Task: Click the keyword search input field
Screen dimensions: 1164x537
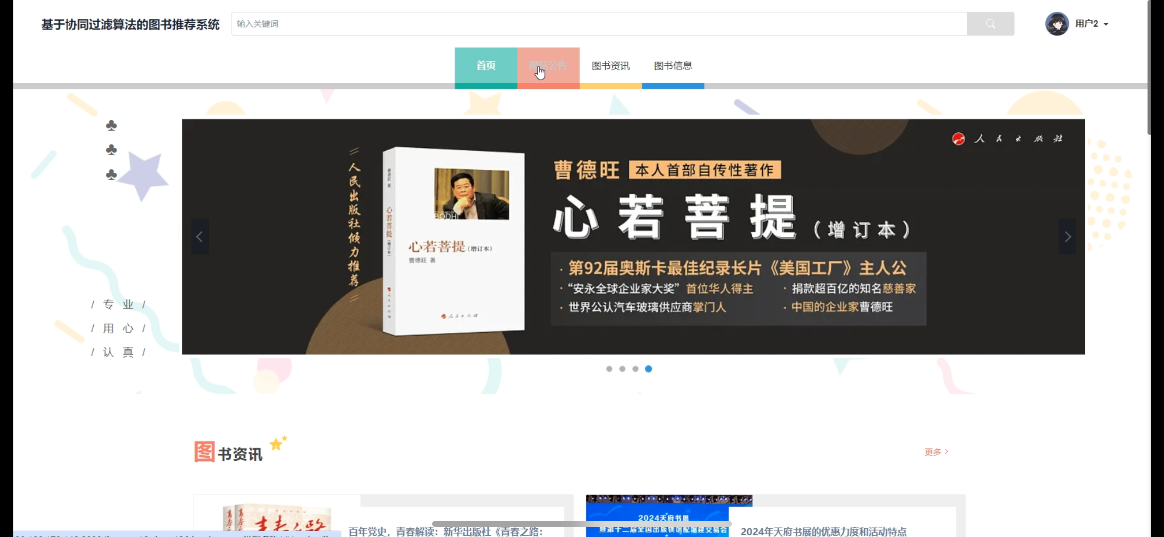Action: (x=599, y=24)
